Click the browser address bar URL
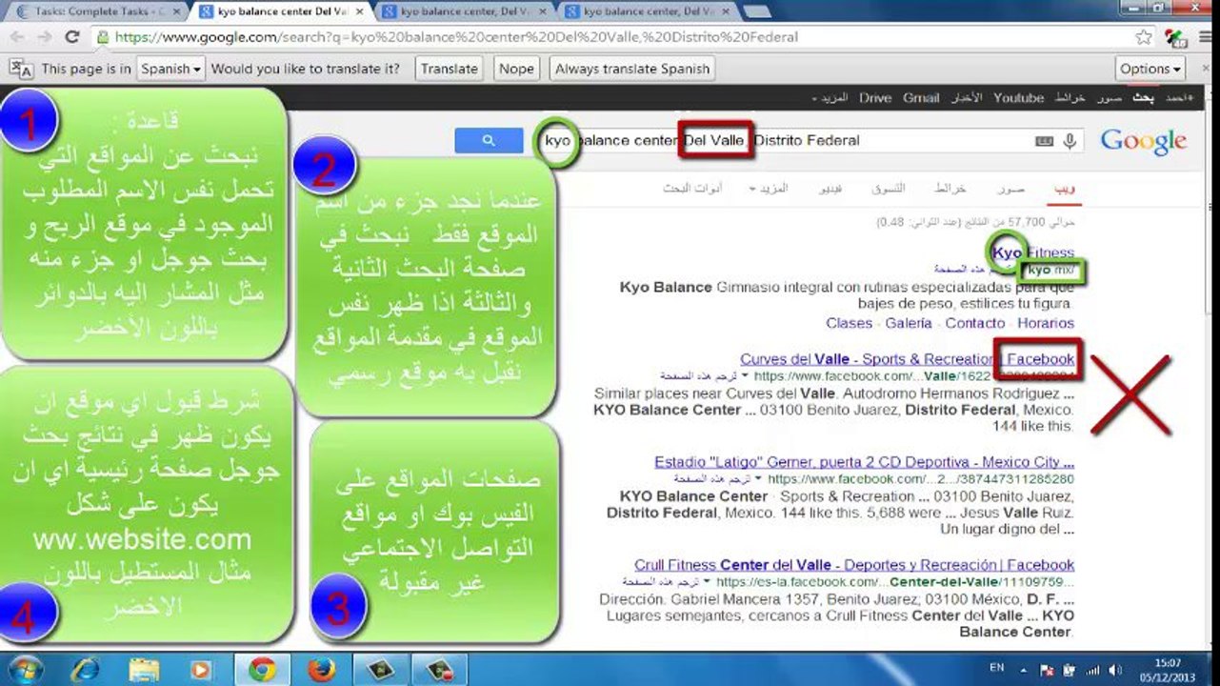The height and width of the screenshot is (686, 1220). [x=457, y=37]
